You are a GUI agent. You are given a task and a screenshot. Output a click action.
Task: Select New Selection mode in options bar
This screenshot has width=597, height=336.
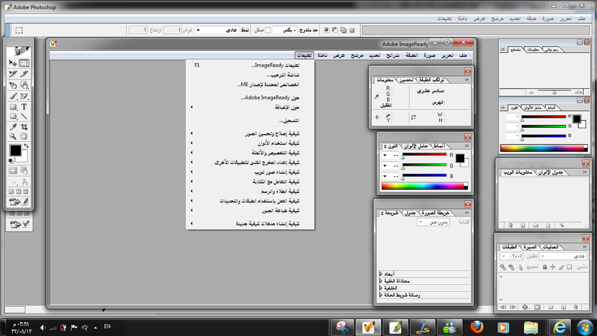352,30
